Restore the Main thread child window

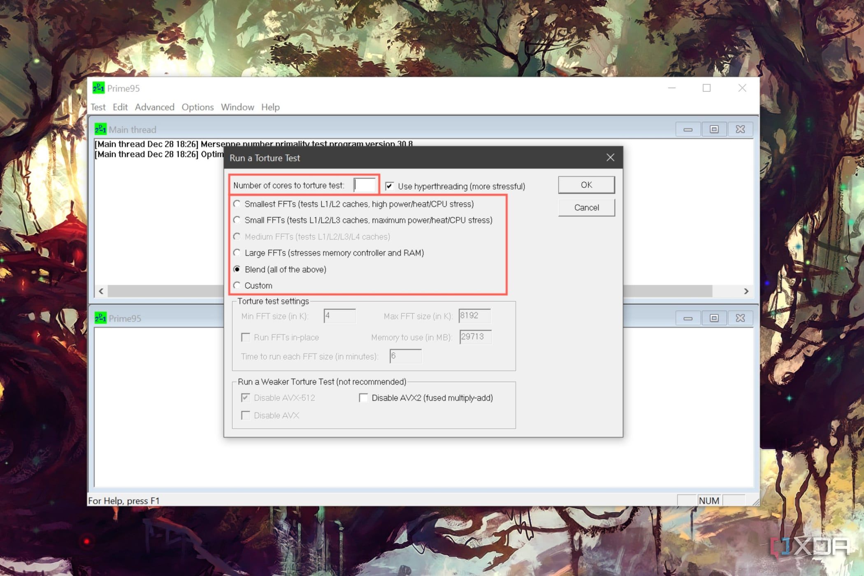[714, 129]
